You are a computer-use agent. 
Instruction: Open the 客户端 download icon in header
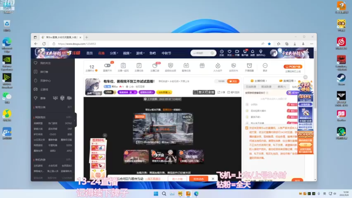pyautogui.click(x=245, y=51)
